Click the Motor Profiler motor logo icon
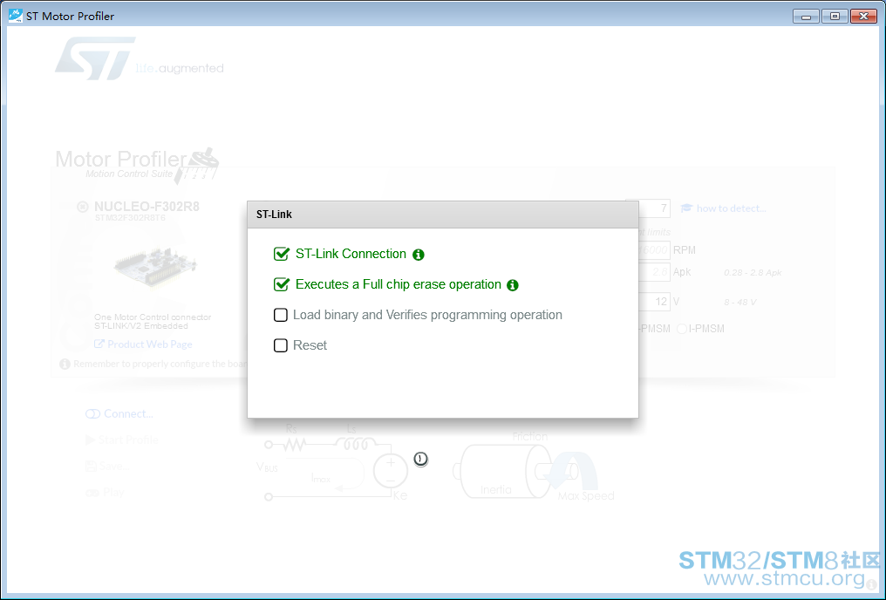Image resolution: width=886 pixels, height=600 pixels. [196, 166]
